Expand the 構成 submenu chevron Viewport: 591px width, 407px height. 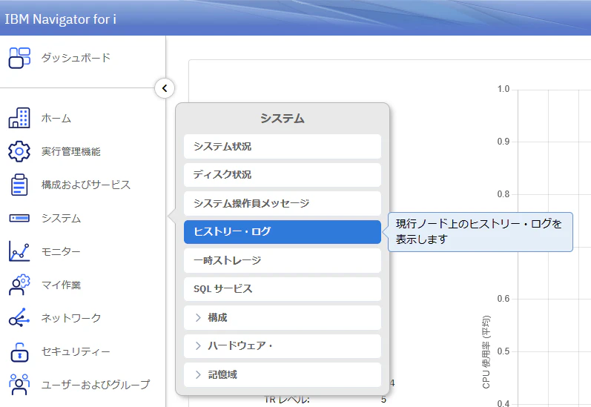click(x=198, y=318)
